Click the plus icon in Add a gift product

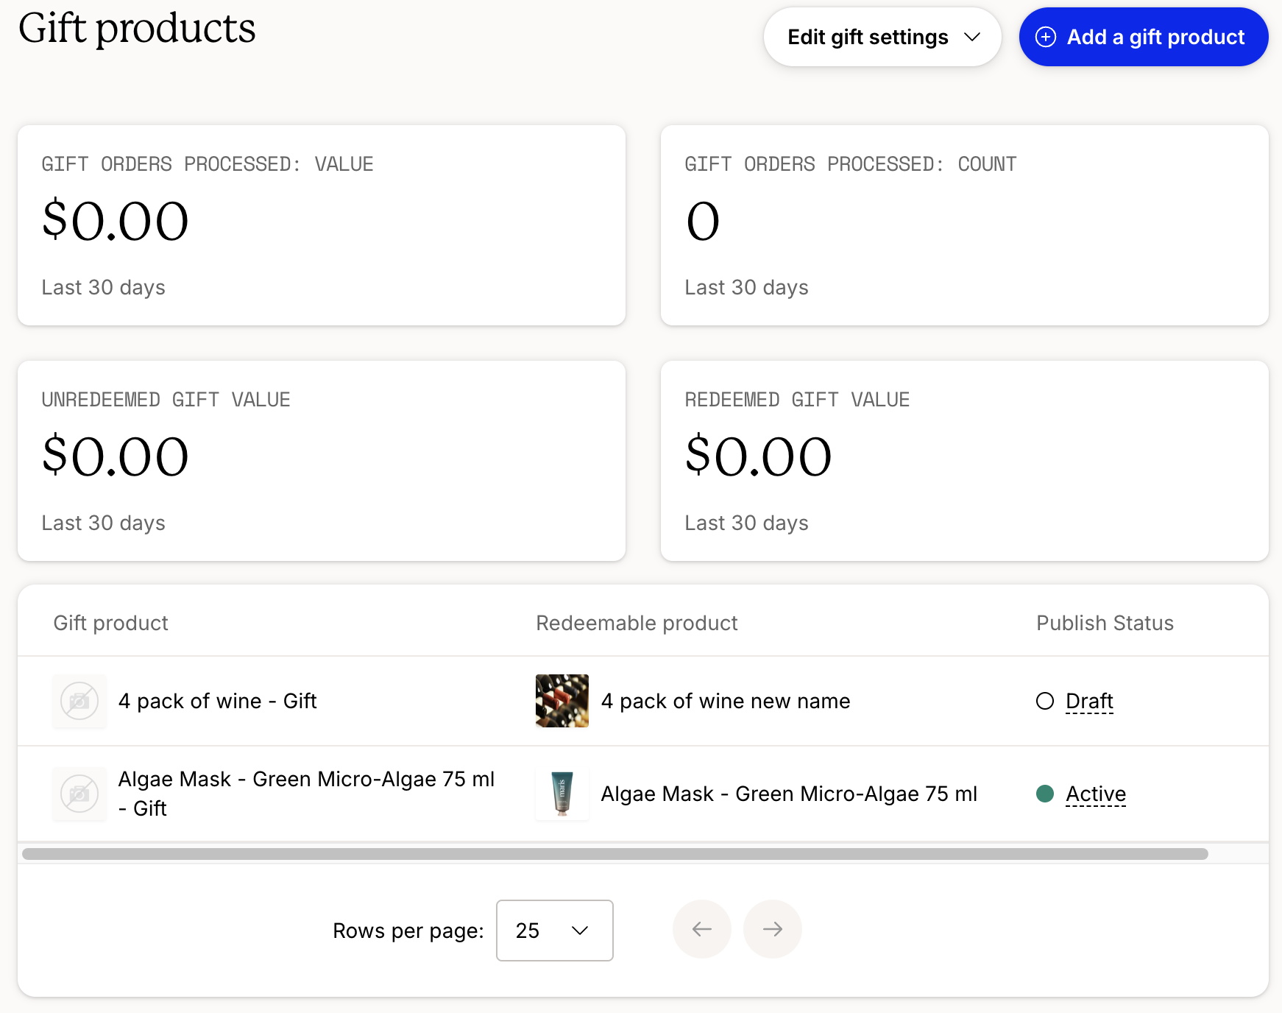click(1046, 37)
